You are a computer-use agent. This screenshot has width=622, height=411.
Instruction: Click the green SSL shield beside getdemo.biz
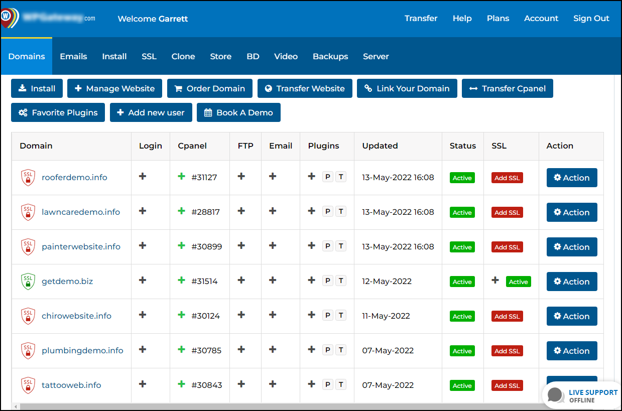click(28, 282)
